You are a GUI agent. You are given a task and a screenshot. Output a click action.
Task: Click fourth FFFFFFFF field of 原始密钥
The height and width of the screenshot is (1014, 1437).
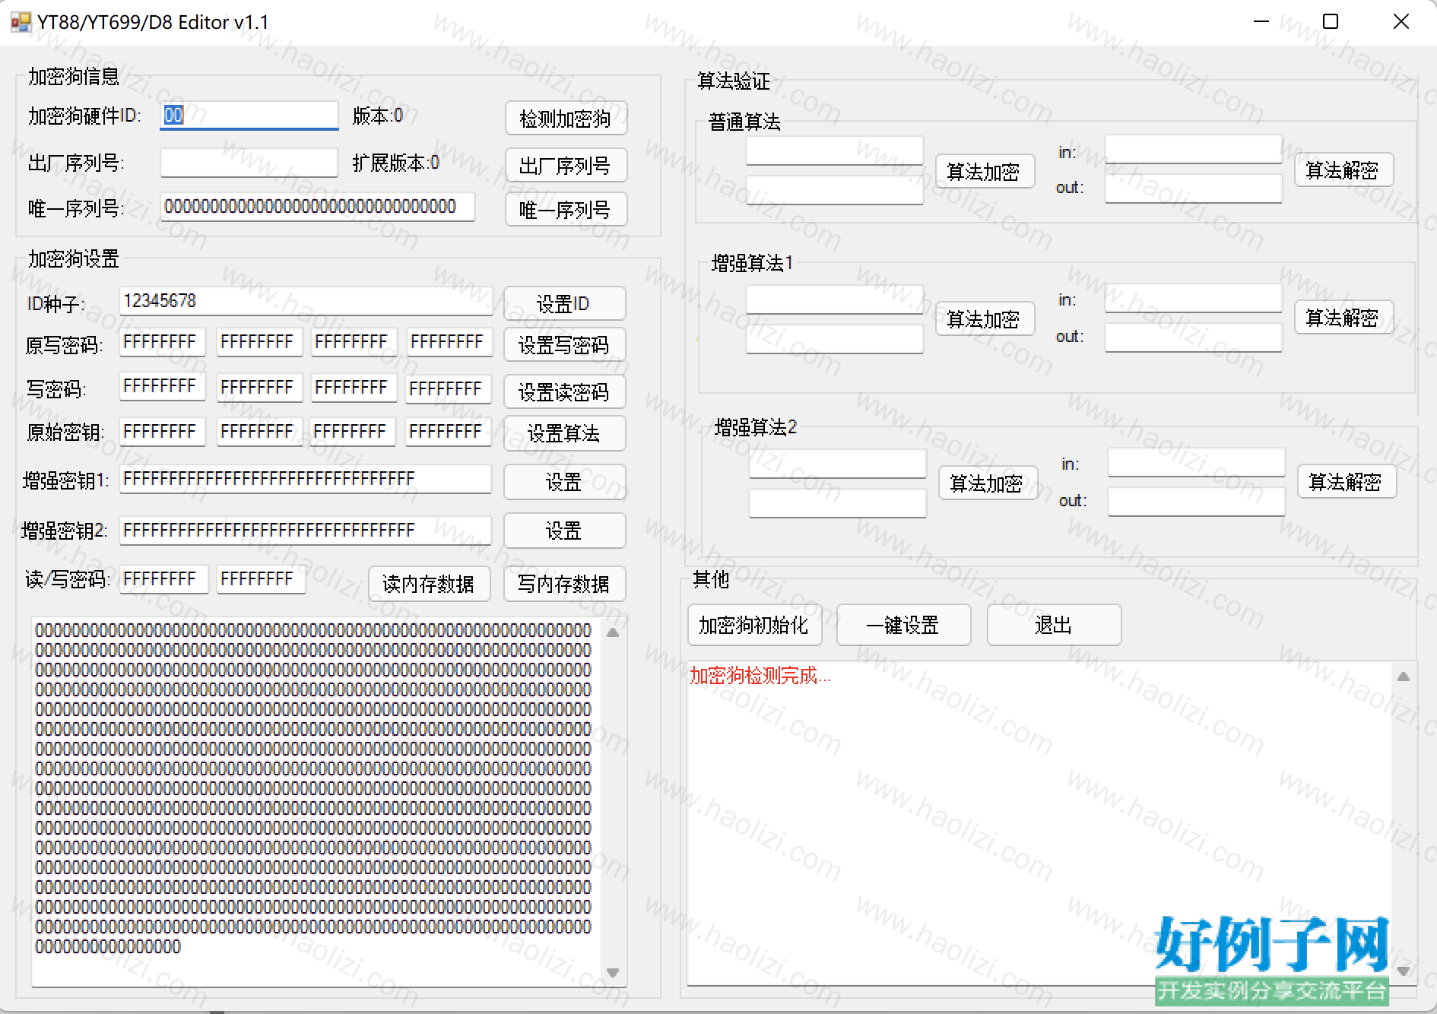(x=448, y=431)
